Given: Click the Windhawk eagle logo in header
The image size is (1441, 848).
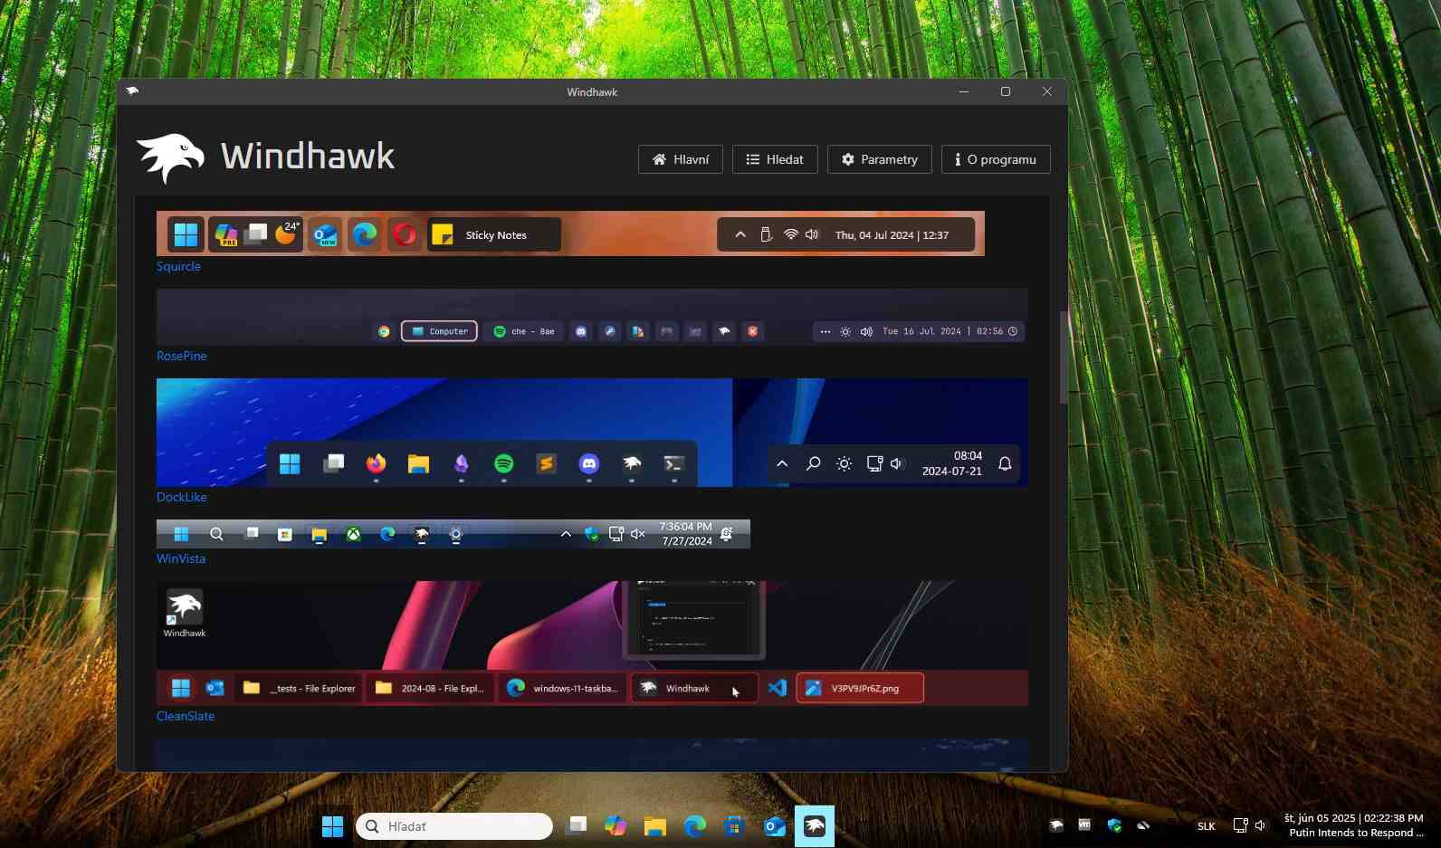Looking at the screenshot, I should 171,157.
